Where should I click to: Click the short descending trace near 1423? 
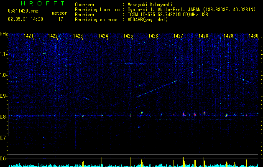pos(91,100)
